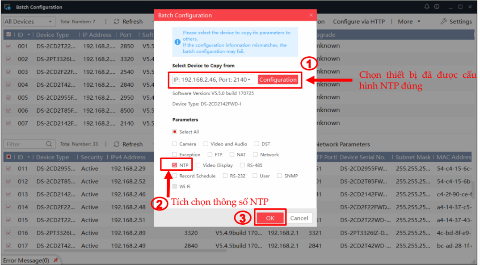Viewport: 480px width, 265px height.
Task: Click inside the Filter input field
Action: (x=25, y=144)
